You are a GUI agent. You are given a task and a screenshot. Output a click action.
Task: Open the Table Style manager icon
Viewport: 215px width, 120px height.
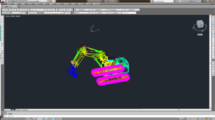(x=109, y=10)
